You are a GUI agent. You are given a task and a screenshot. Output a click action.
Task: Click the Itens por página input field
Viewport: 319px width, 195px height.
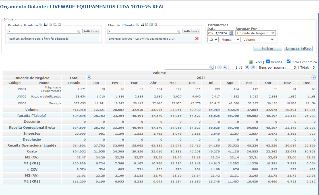292,67
